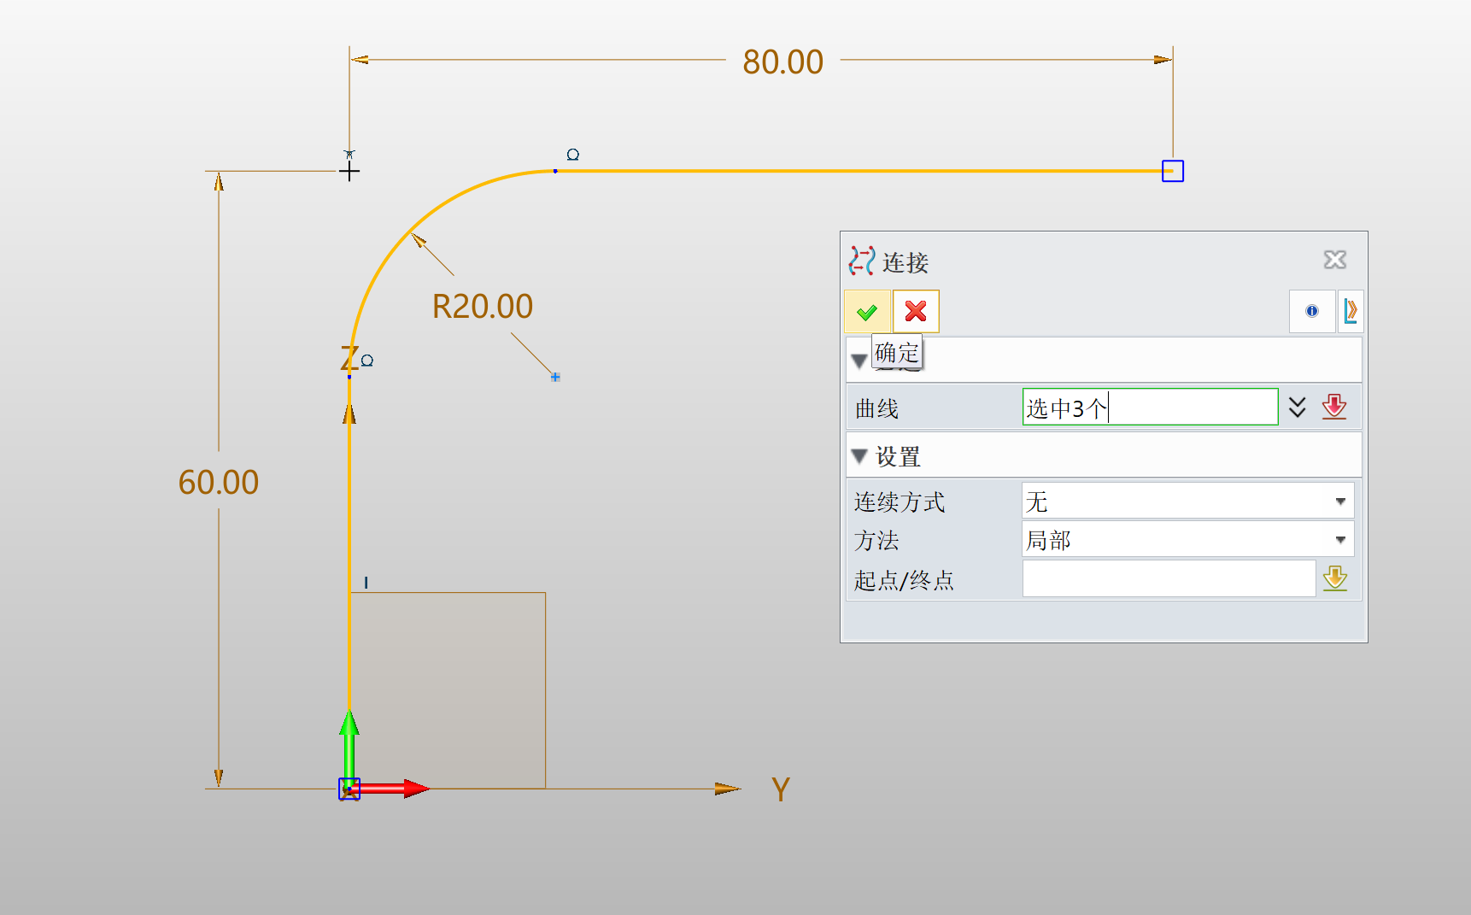The width and height of the screenshot is (1471, 915).
Task: Click inside the 曲线 selection field
Action: tap(1150, 407)
